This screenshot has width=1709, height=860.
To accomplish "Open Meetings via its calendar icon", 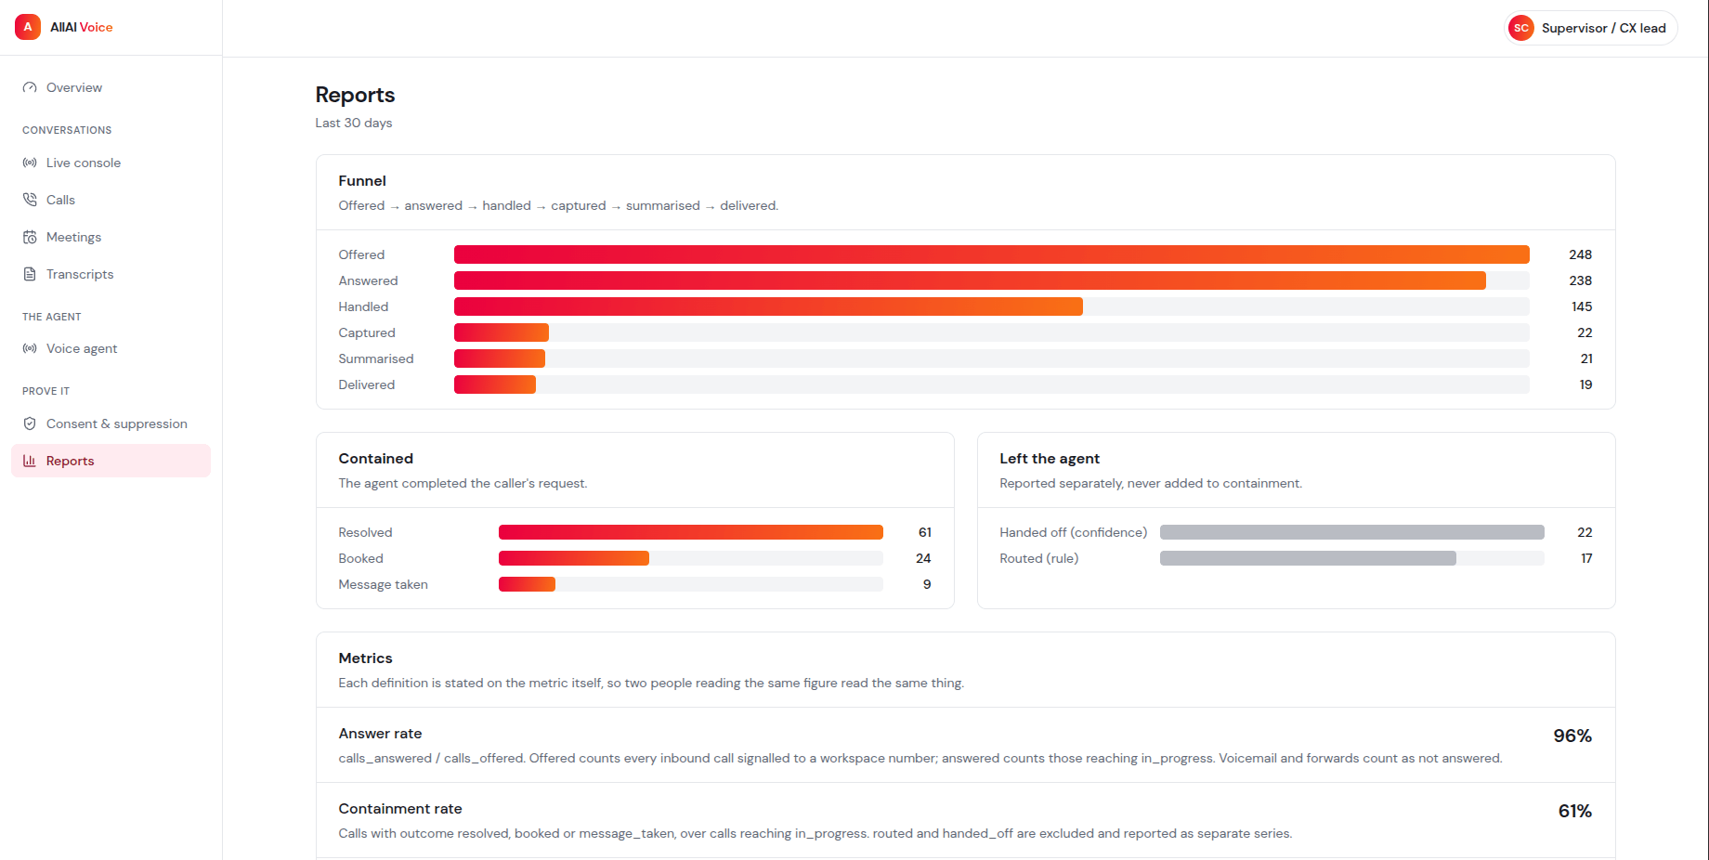I will click(x=30, y=237).
